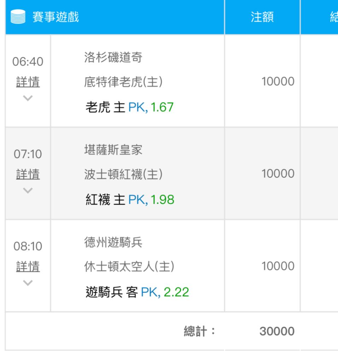Click 洛杉磯道奇 team name
The height and width of the screenshot is (354, 338).
tap(113, 57)
